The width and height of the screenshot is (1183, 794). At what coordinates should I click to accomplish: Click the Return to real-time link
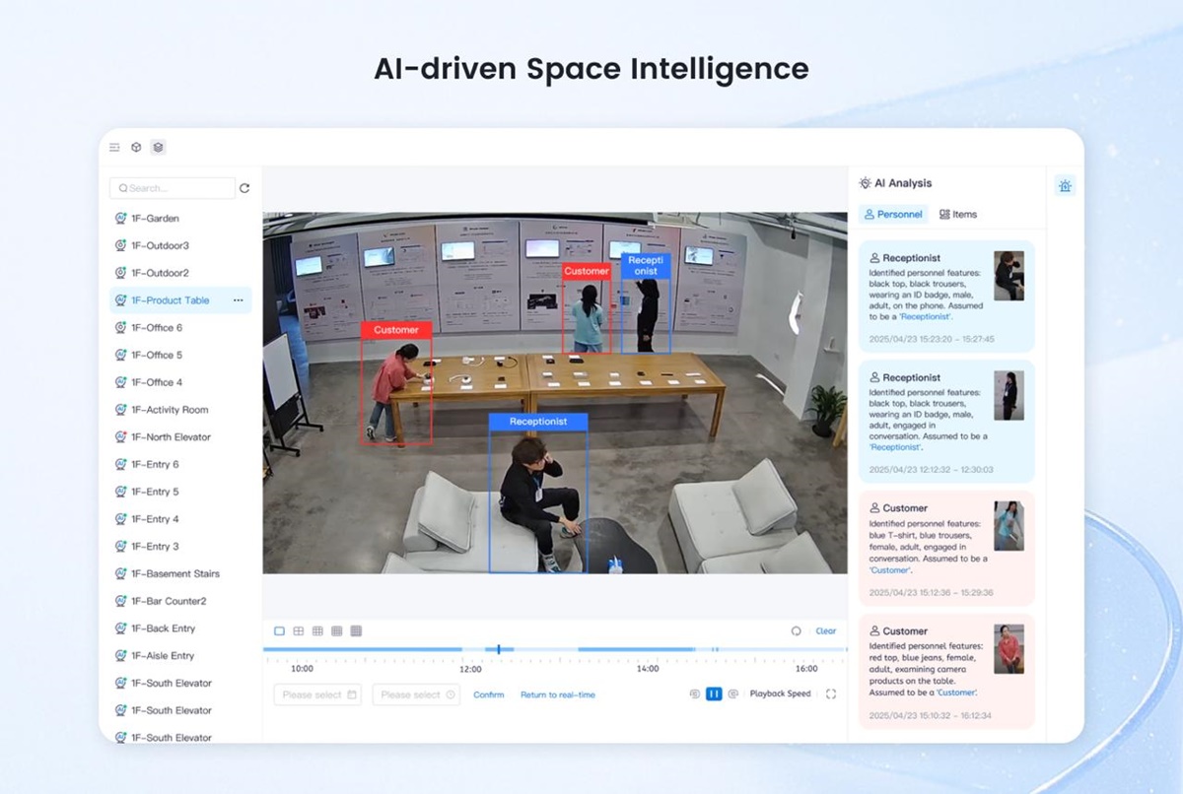(x=558, y=695)
